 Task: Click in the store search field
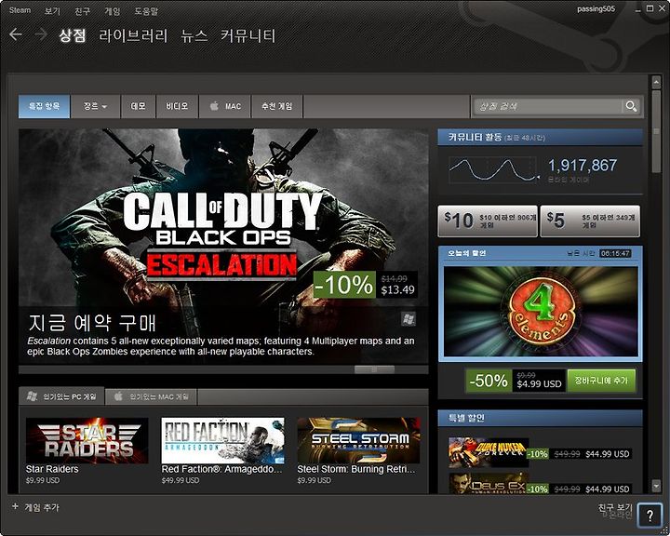click(x=548, y=106)
